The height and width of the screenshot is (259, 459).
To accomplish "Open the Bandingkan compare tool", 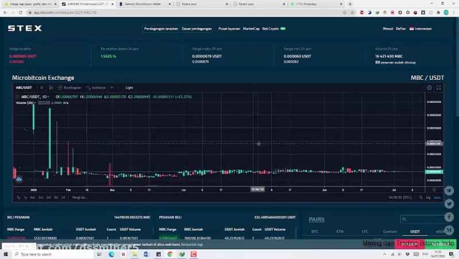I will [x=69, y=88].
